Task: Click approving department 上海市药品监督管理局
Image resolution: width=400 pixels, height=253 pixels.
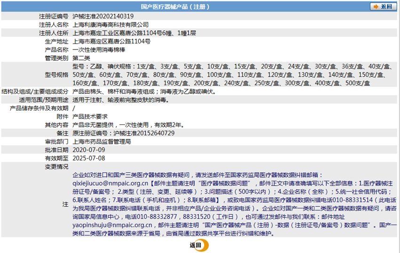Action: 102,142
